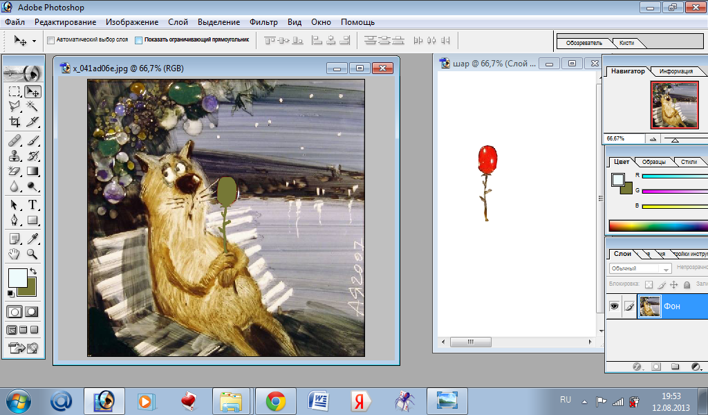Viewport: 708px width, 415px height.
Task: Click the Navigator zoom percentage field
Action: click(x=625, y=138)
